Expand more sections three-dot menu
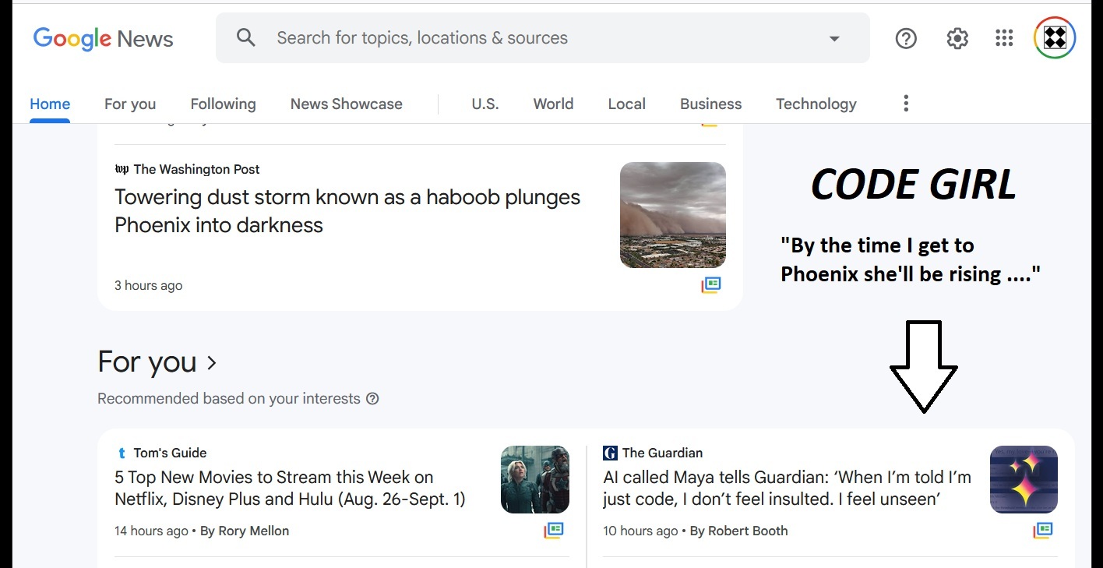 905,104
